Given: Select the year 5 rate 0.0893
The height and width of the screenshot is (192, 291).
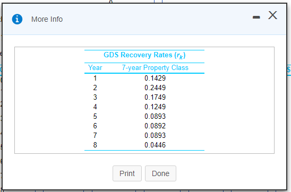Looking at the screenshot, I should [x=155, y=116].
